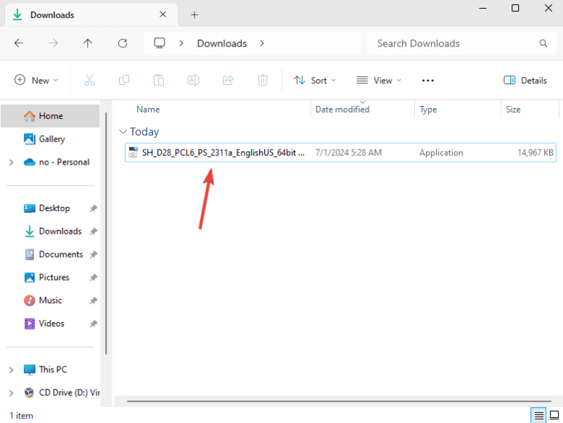563x423 pixels.
Task: Switch to details list view in status bar
Action: (538, 416)
